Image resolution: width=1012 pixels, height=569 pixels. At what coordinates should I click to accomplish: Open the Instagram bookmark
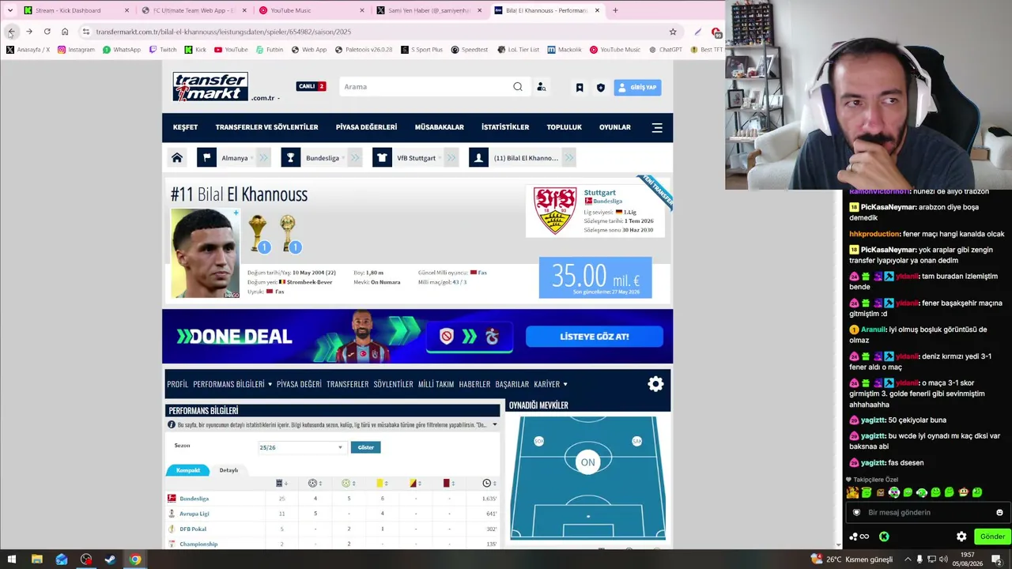tap(76, 50)
